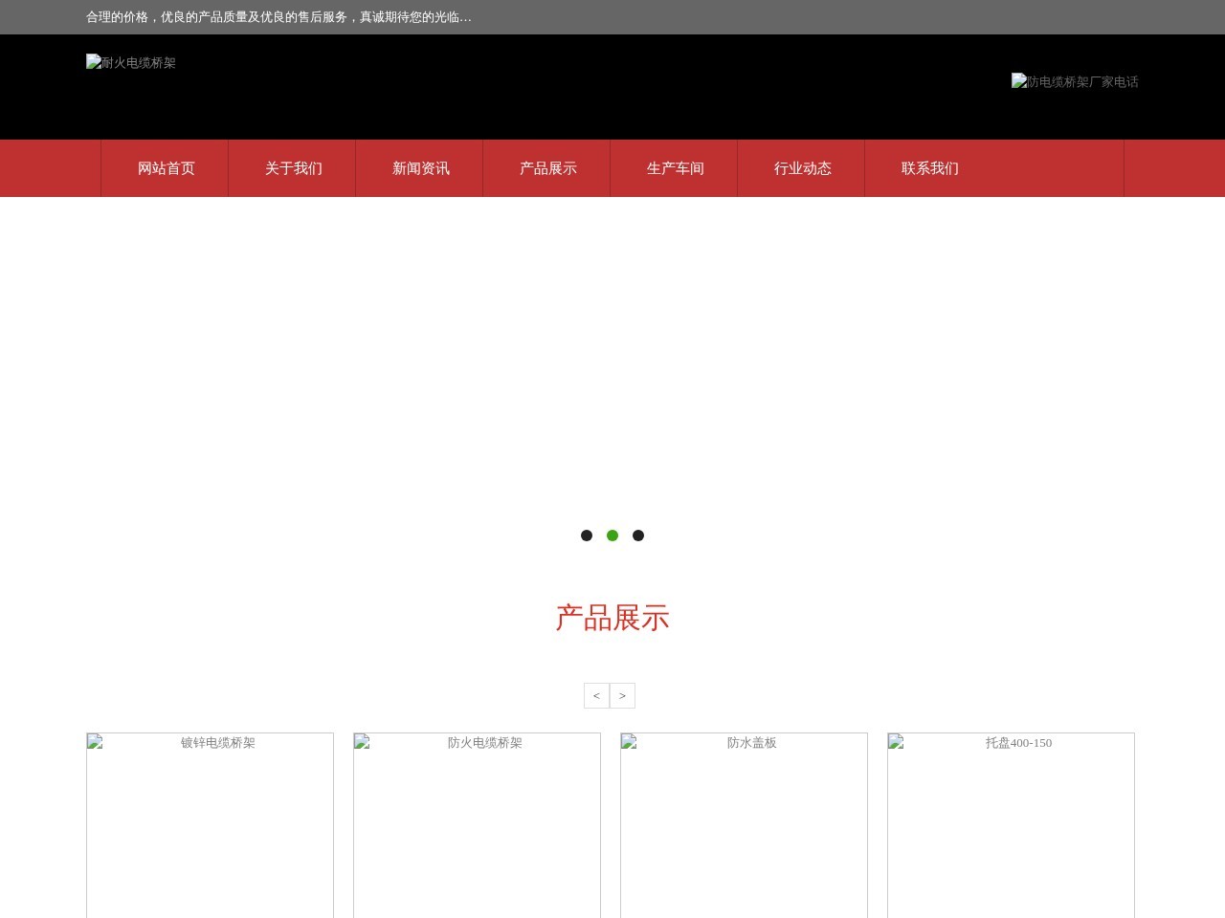Select the third carousel dot
Screen dimensions: 1225x918
[638, 535]
